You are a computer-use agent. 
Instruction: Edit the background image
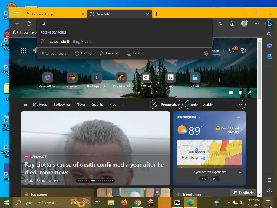point(240,93)
